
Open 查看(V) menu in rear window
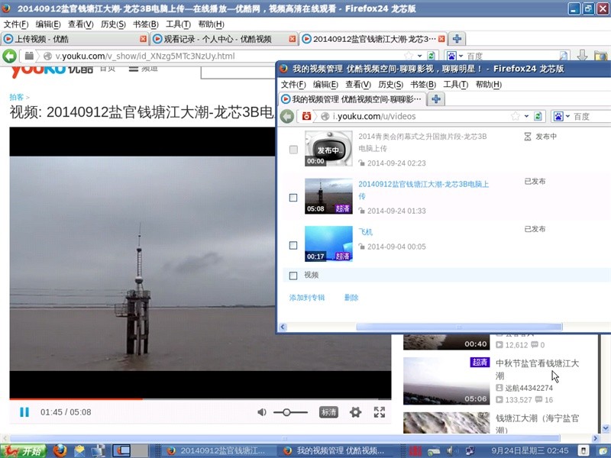coord(81,24)
